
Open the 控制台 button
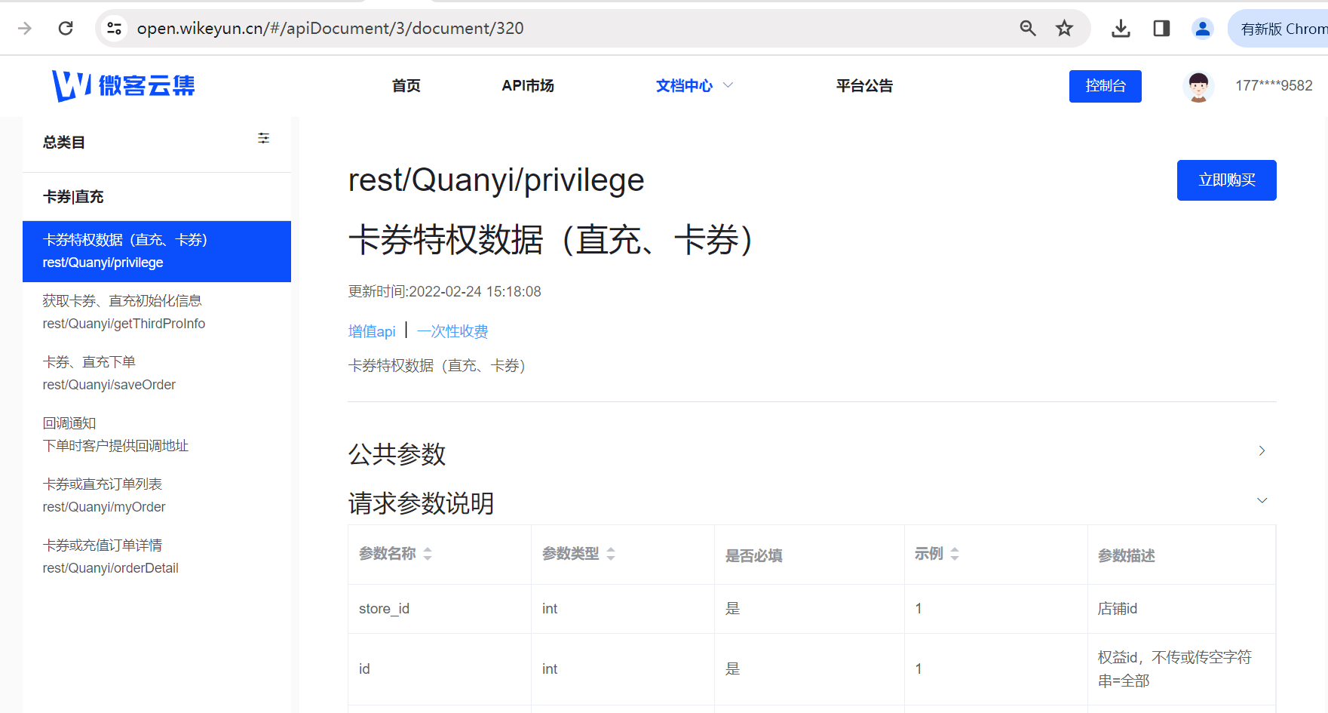(x=1105, y=85)
